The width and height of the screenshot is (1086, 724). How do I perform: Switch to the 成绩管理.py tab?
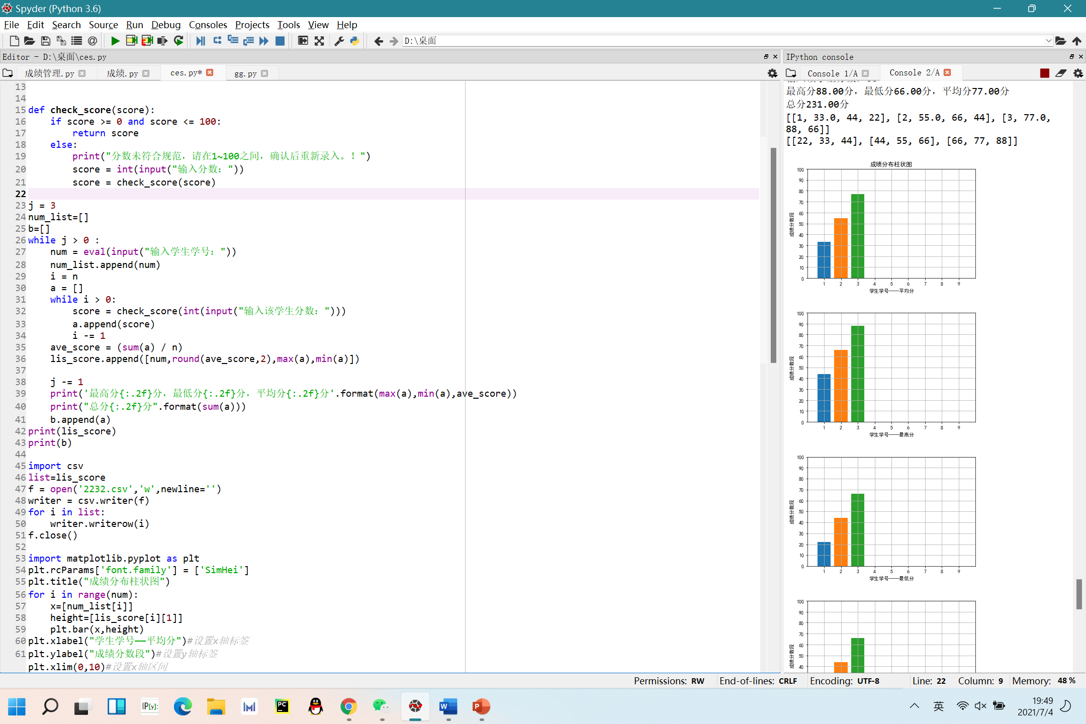(49, 73)
